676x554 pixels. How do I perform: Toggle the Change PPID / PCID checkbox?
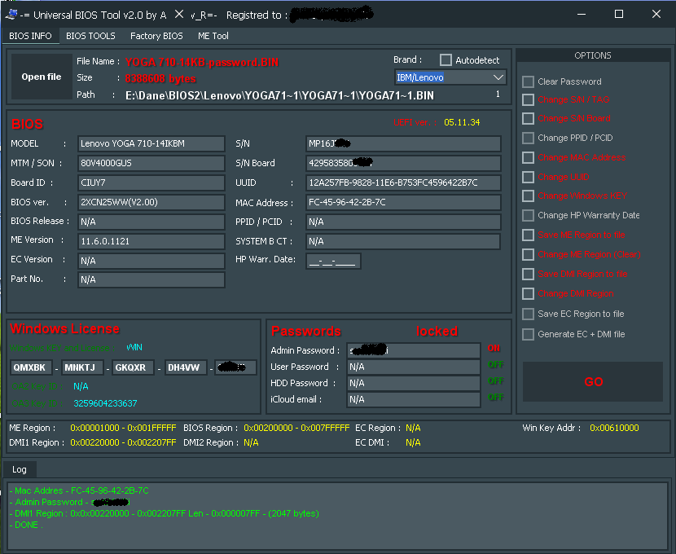[x=528, y=138]
